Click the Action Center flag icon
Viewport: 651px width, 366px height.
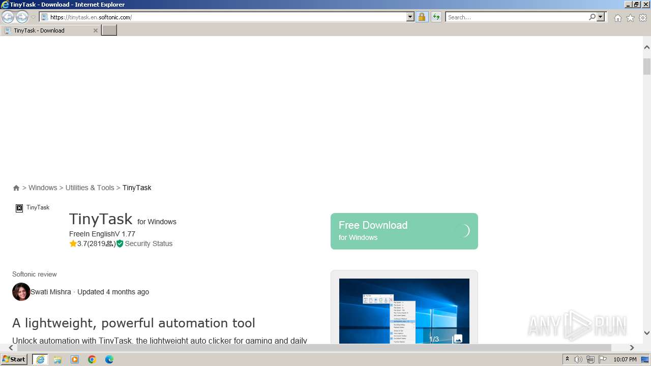(602, 359)
